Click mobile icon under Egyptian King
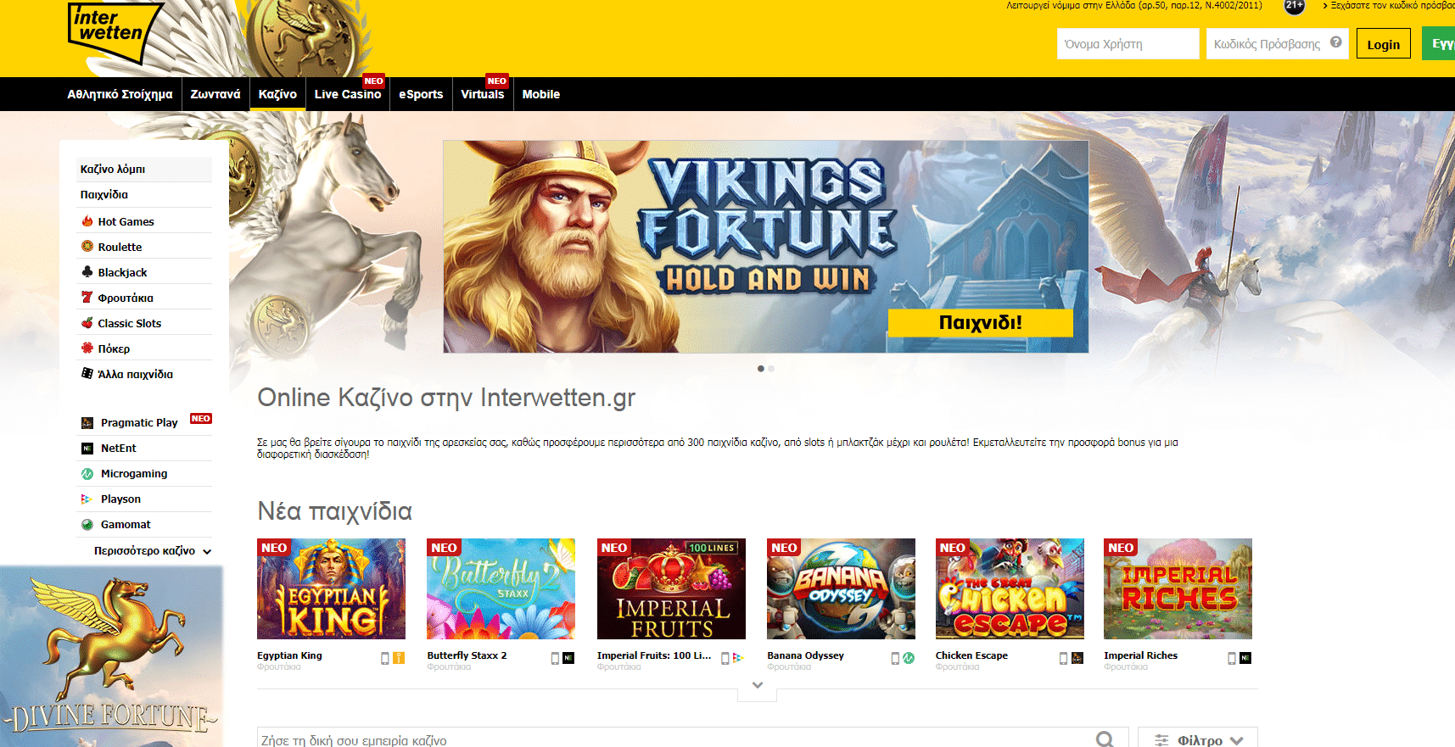This screenshot has width=1455, height=747. click(385, 658)
